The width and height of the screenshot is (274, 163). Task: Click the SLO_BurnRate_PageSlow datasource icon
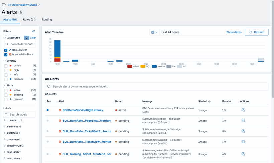pyautogui.click(x=60, y=121)
